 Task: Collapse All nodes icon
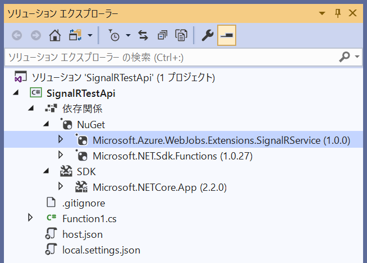[162, 35]
